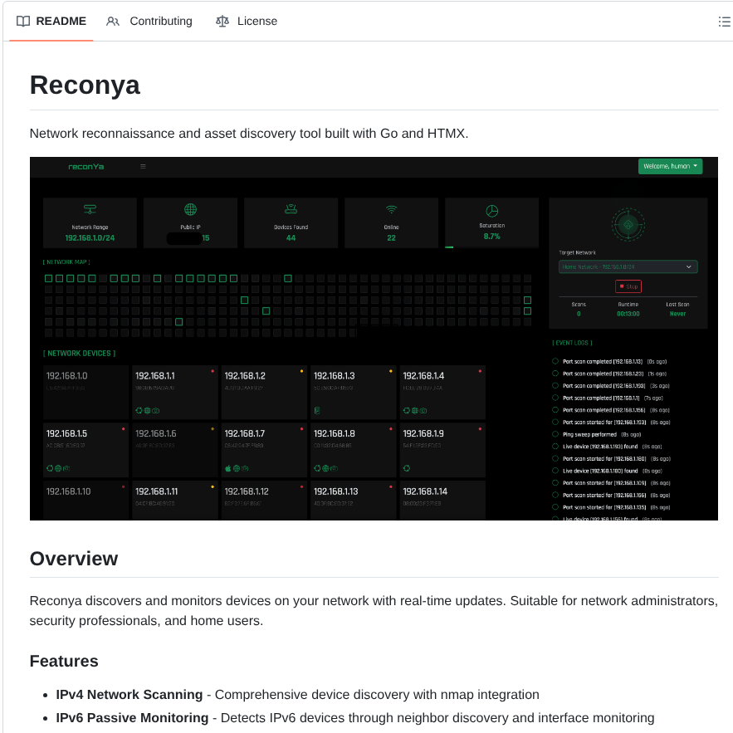
Task: Open the README outline menu at top right
Action: tap(723, 22)
